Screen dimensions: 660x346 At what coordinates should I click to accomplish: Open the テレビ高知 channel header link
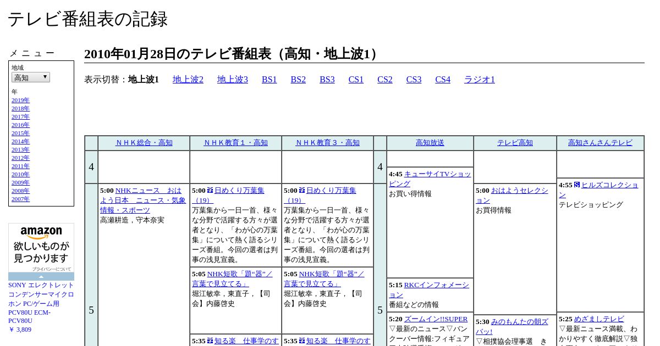click(515, 143)
